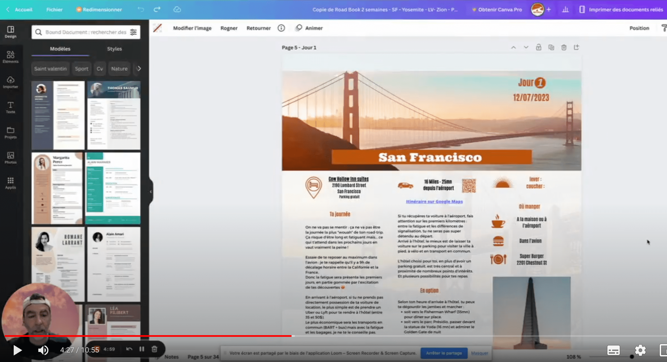Viewport: 667px width, 362px height.
Task: Mute the video volume speaker
Action: (43, 350)
